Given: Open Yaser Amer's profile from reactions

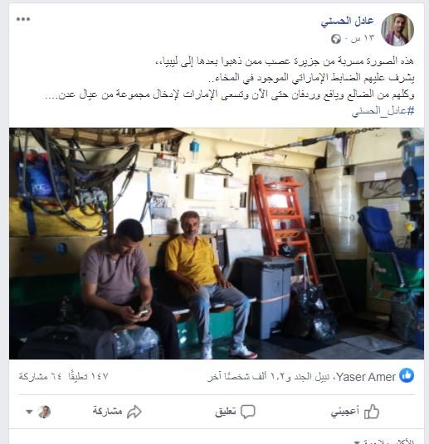Looking at the screenshot, I should pos(366,377).
